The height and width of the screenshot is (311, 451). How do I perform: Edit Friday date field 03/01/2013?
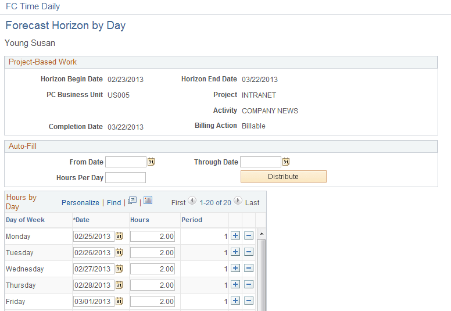click(94, 302)
